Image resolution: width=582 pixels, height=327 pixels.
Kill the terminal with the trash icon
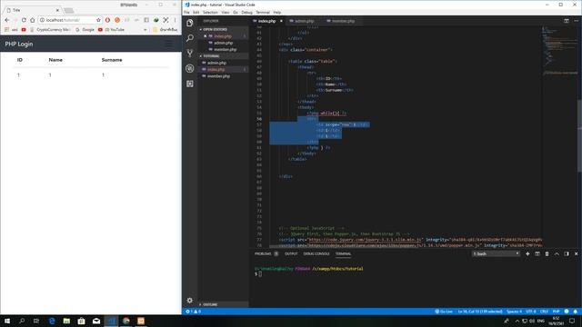pyautogui.click(x=547, y=254)
